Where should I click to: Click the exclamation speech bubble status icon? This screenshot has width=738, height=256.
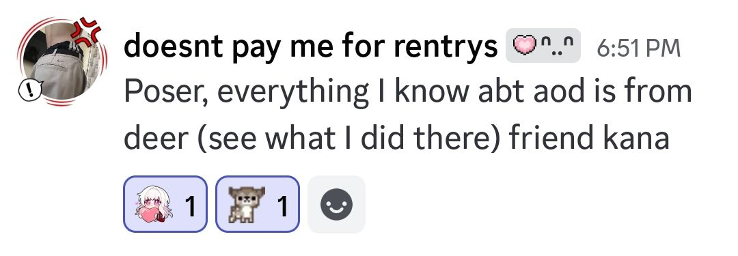pyautogui.click(x=31, y=90)
